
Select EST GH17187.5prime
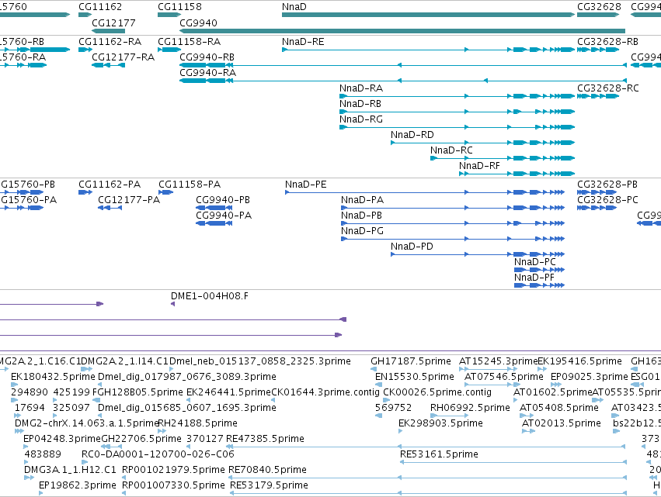click(374, 369)
